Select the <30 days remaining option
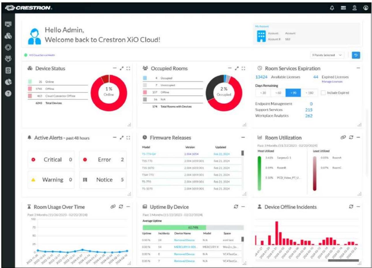 point(263,93)
